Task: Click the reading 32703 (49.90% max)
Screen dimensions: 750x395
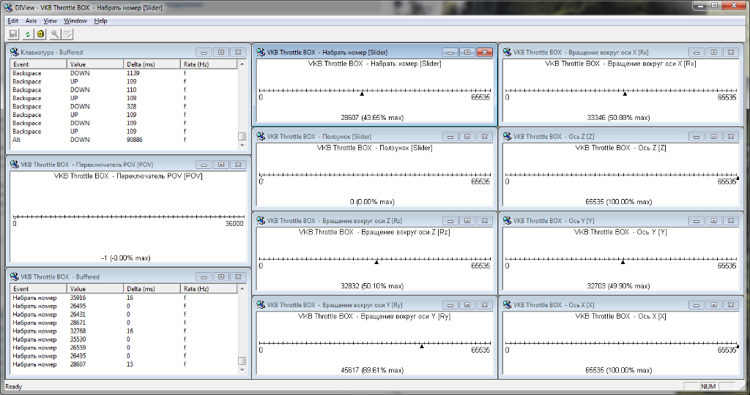Action: click(618, 286)
